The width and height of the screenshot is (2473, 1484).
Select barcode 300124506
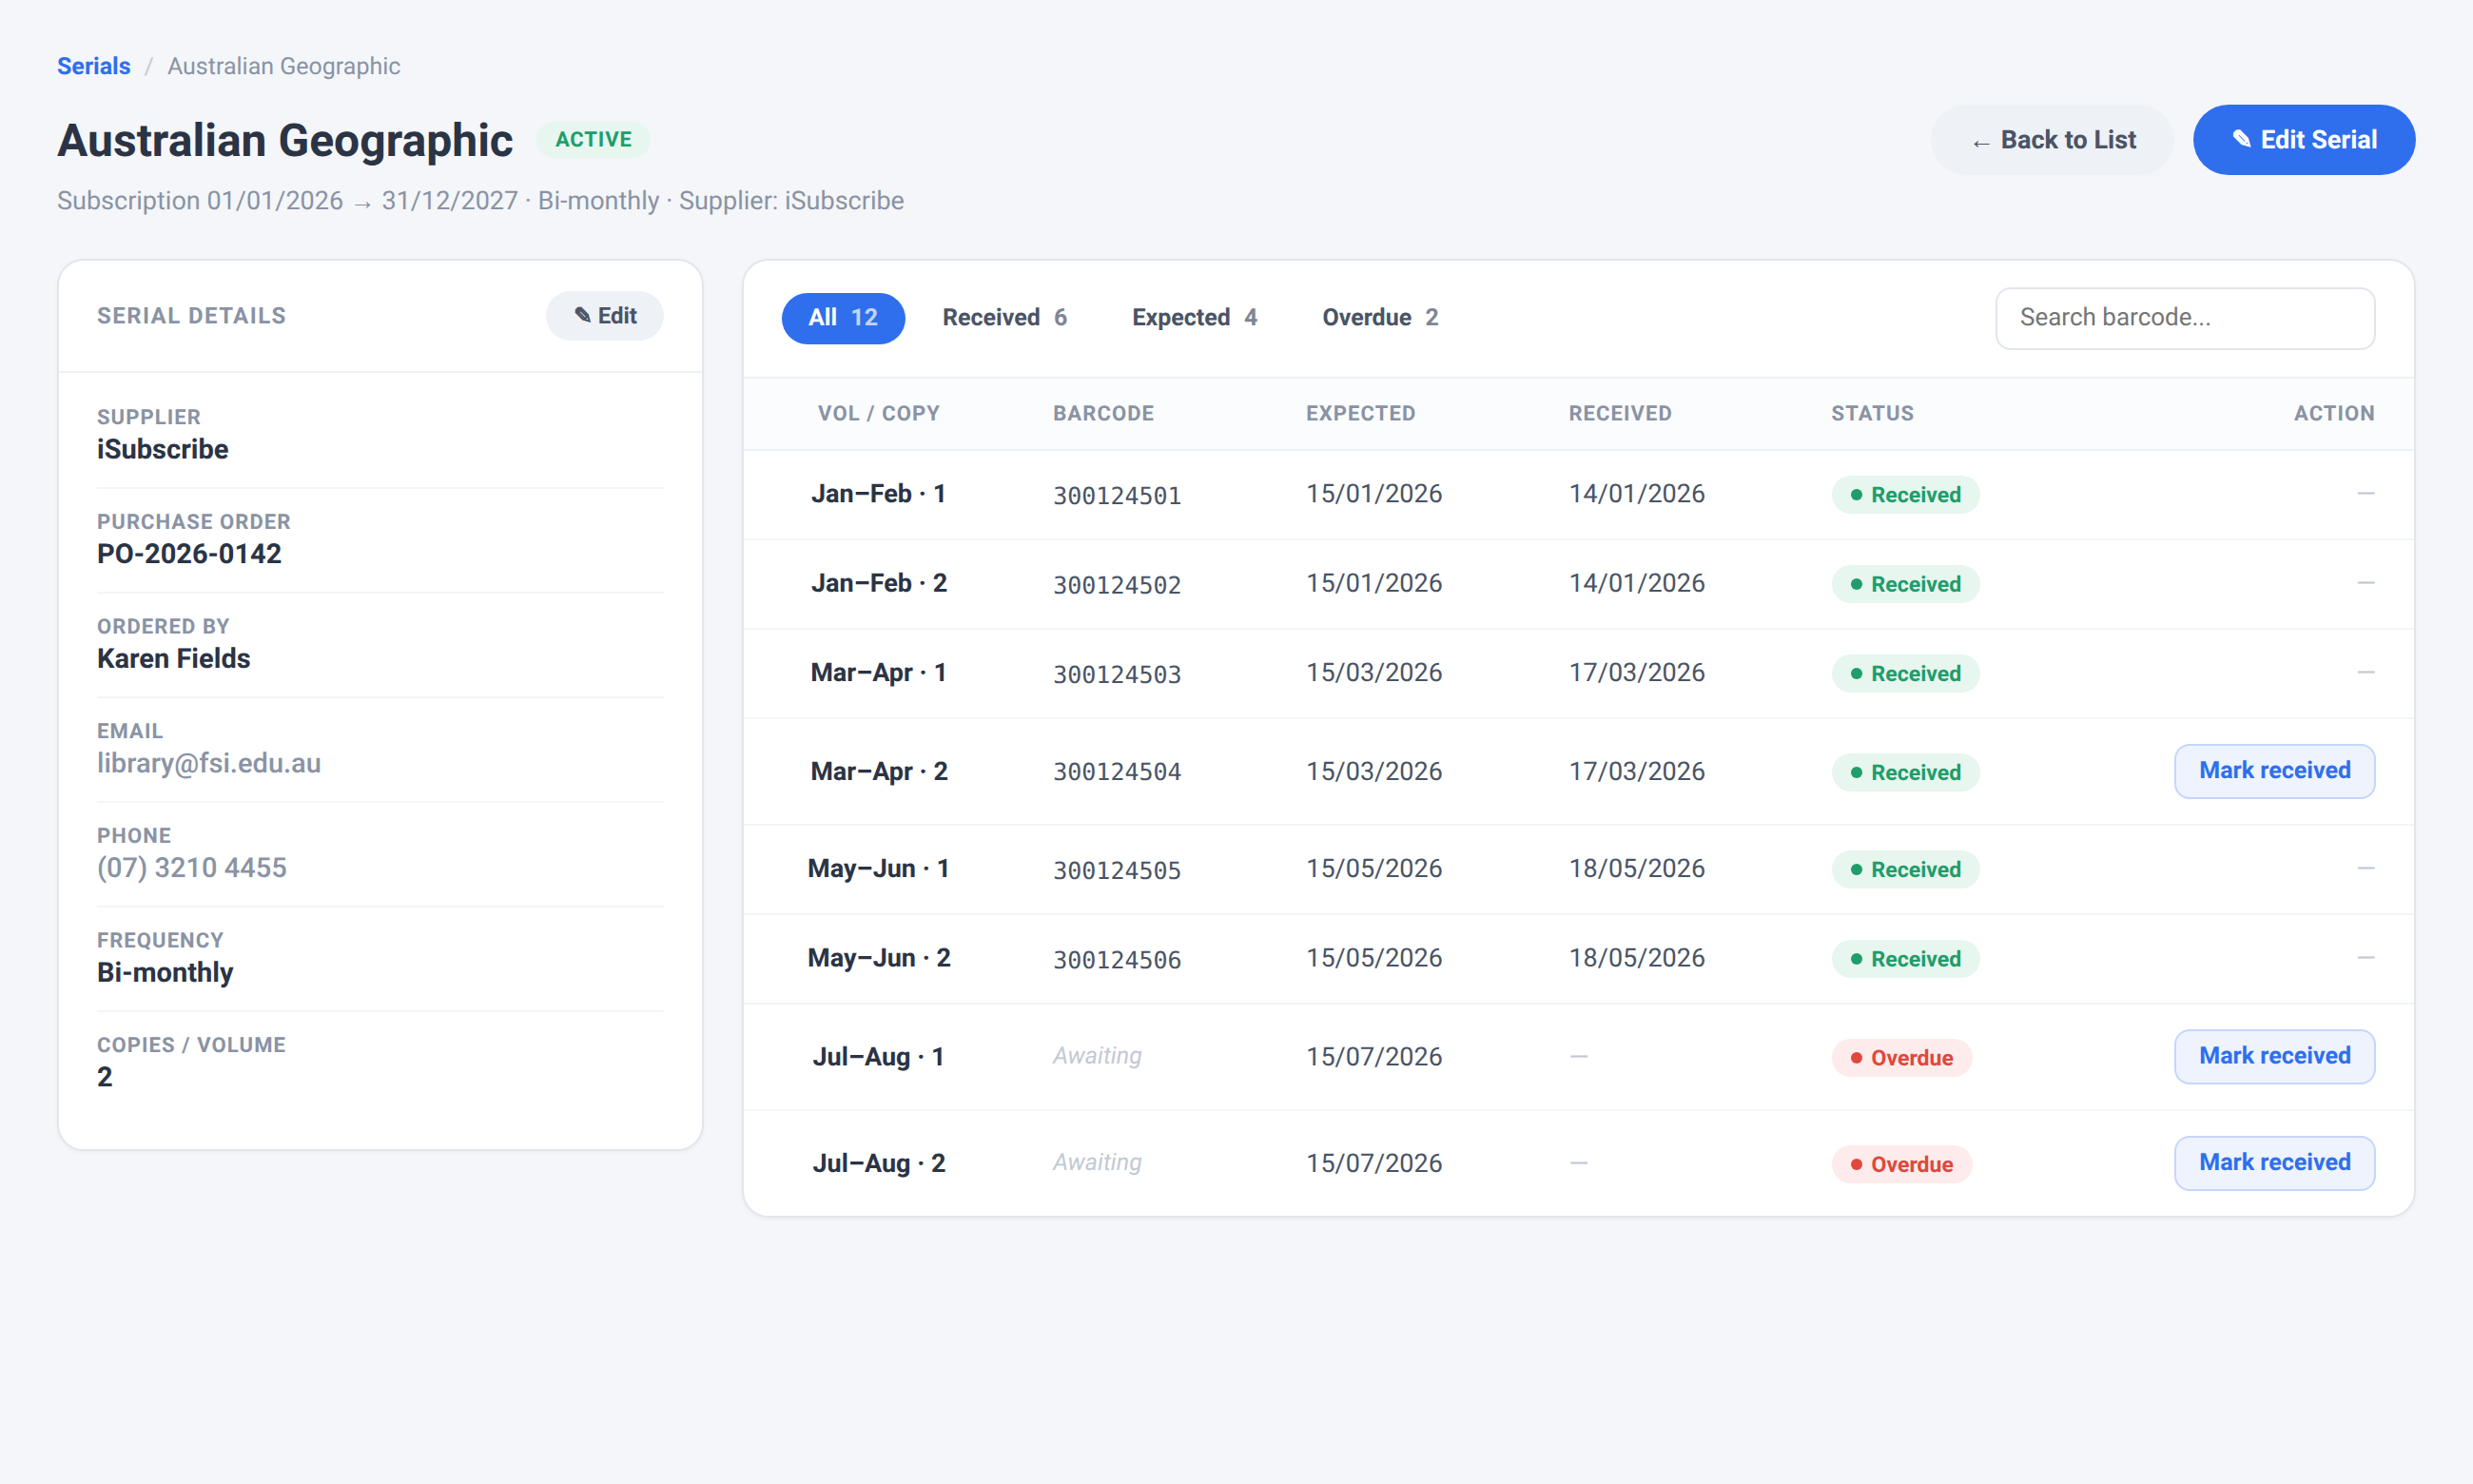pos(1117,960)
